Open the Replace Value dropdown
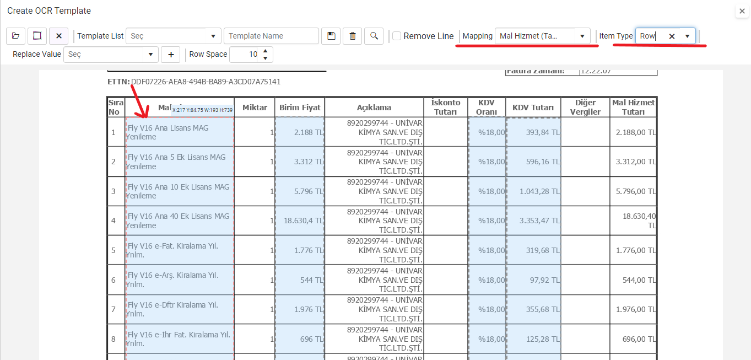The height and width of the screenshot is (360, 751). tap(111, 55)
